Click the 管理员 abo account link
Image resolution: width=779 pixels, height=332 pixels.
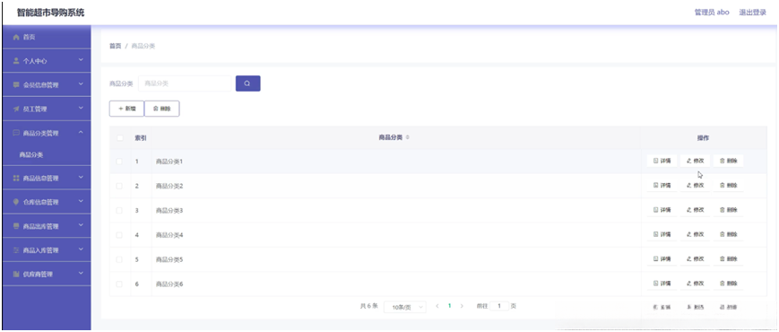click(x=712, y=13)
